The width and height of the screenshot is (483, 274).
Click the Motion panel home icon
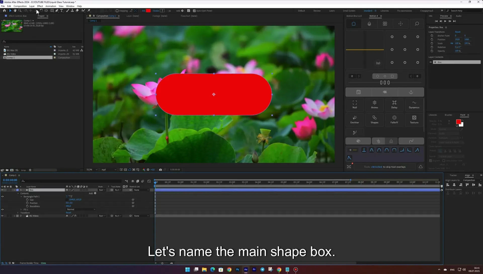[353, 24]
